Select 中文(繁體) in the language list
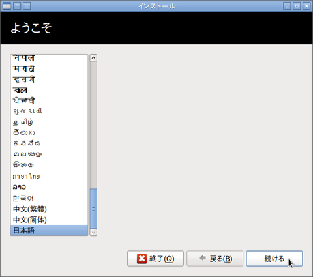The height and width of the screenshot is (277, 313). tap(50, 209)
